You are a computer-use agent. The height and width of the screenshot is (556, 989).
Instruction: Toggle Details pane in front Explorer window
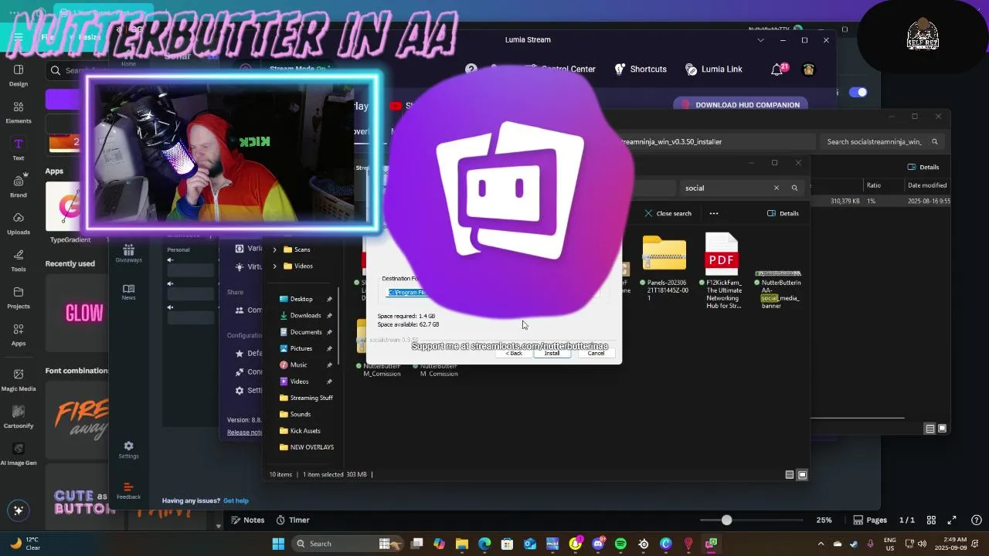point(783,213)
